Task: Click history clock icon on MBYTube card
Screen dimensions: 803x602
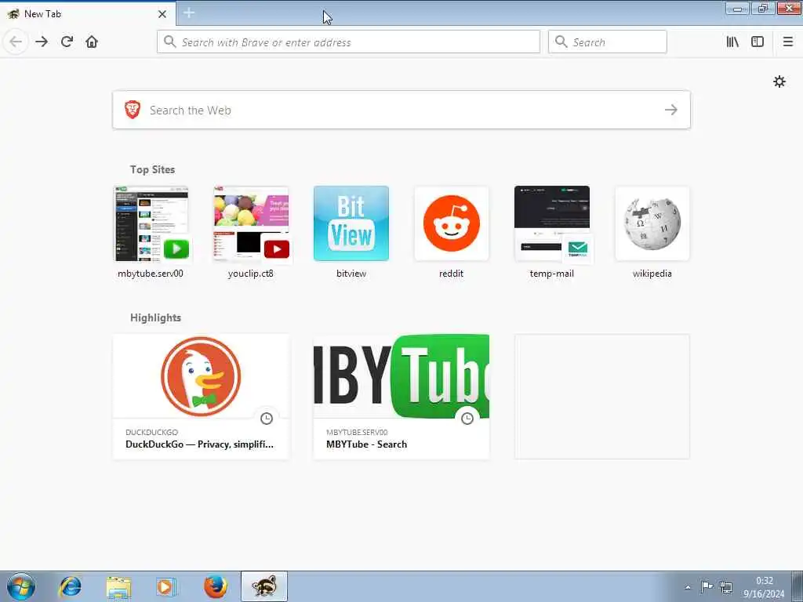Action: [x=467, y=419]
